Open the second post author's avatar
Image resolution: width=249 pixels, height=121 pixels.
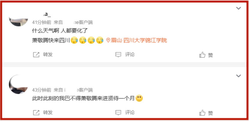tap(18, 84)
